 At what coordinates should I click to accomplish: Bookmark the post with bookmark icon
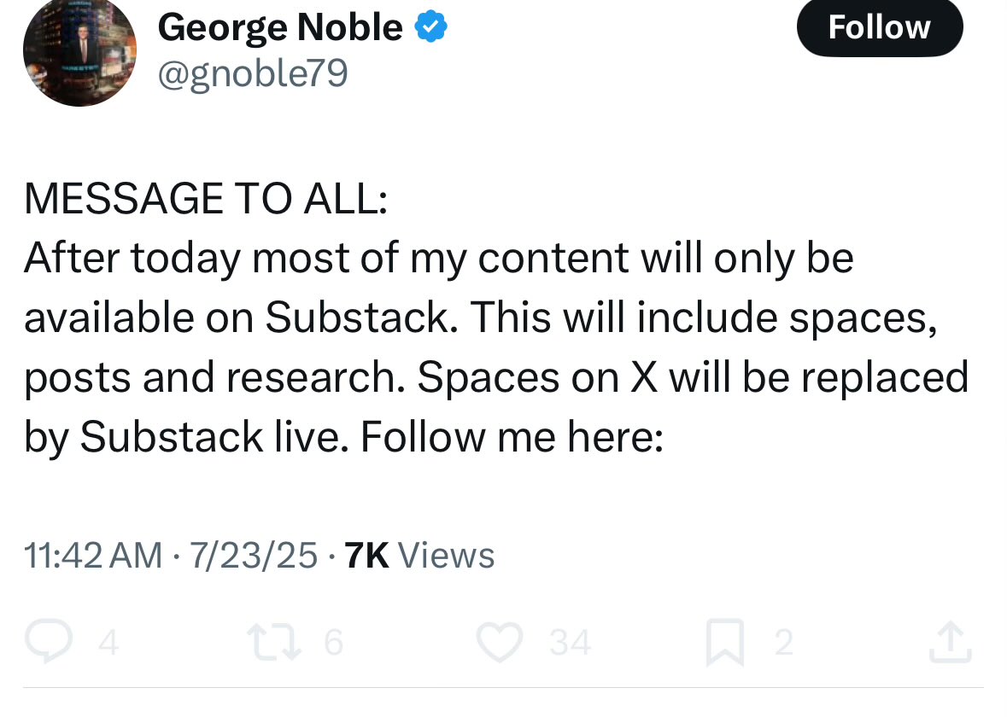[724, 642]
